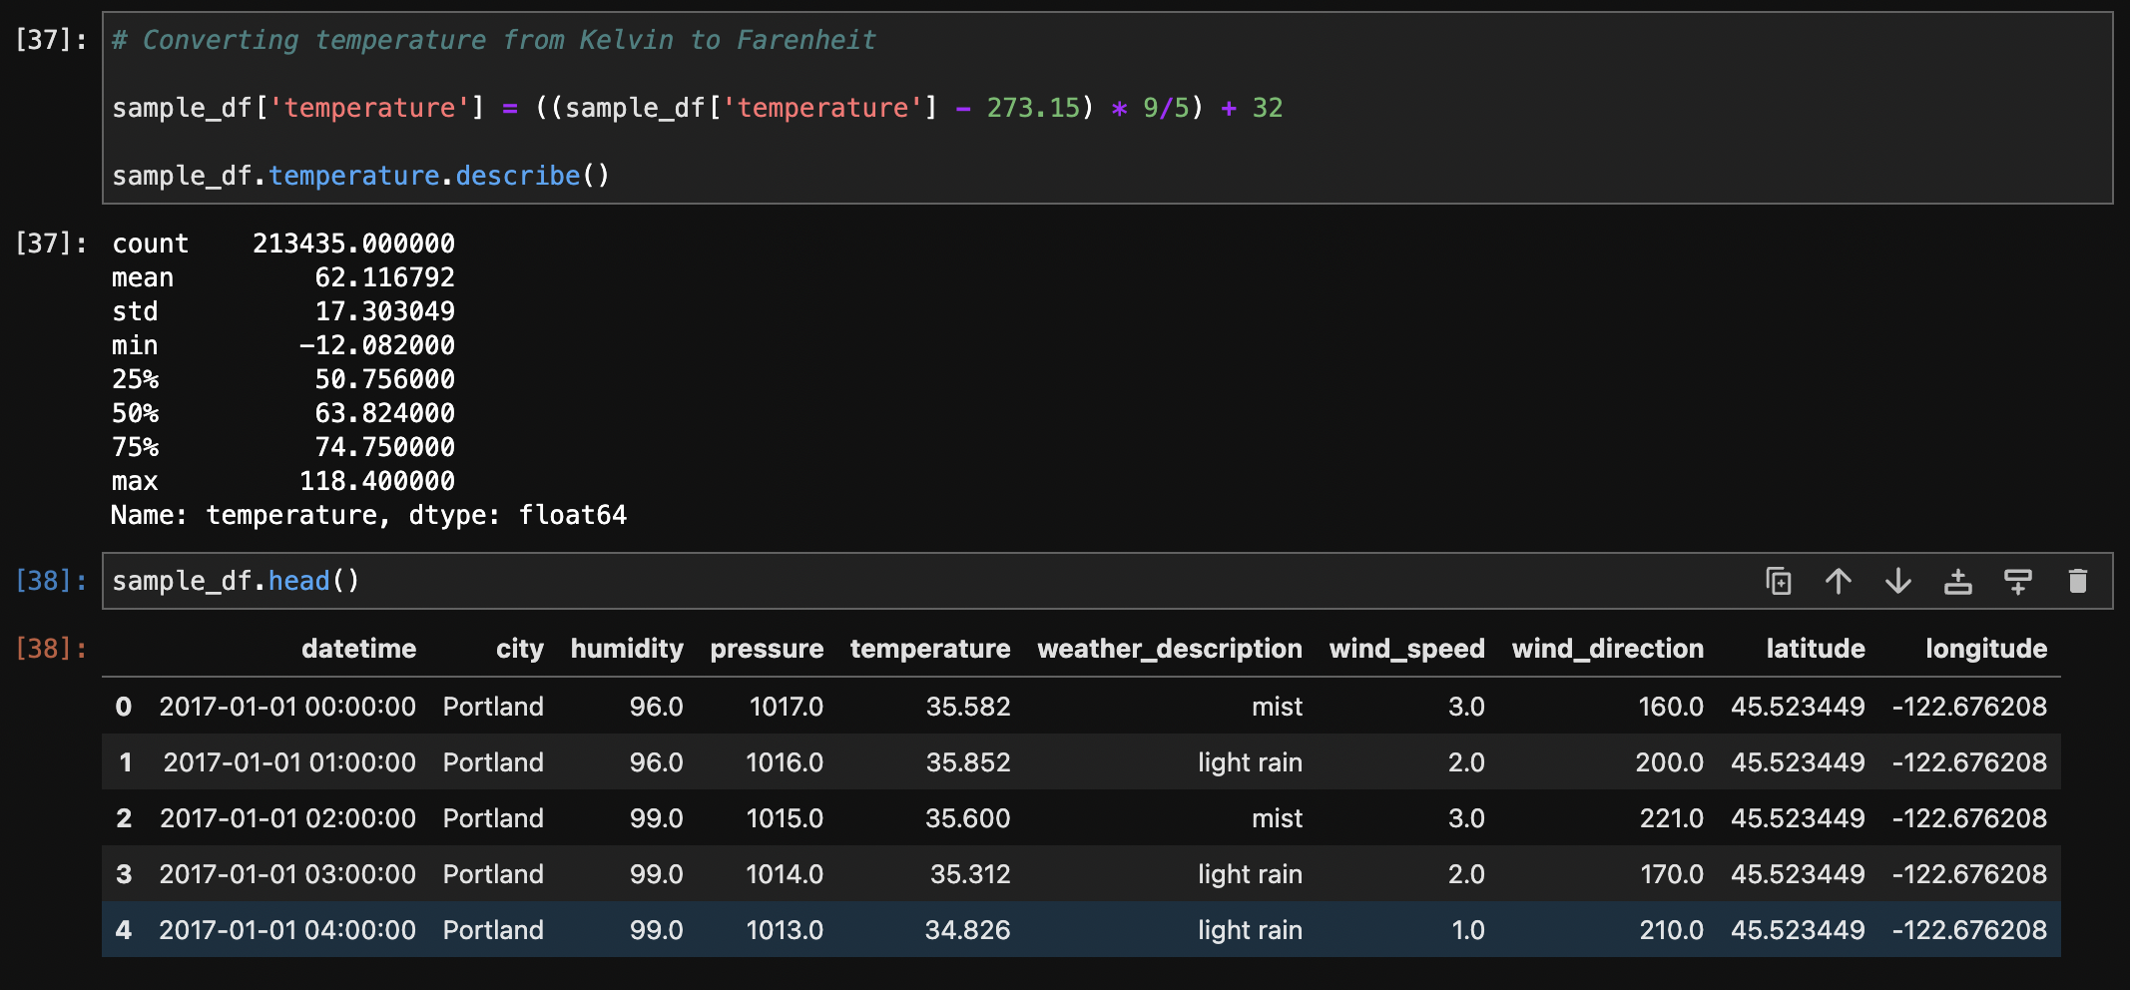
Task: Click the input prompt [37]: label
Action: click(51, 40)
